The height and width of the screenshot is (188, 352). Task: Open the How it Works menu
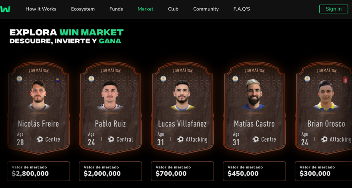(x=41, y=9)
